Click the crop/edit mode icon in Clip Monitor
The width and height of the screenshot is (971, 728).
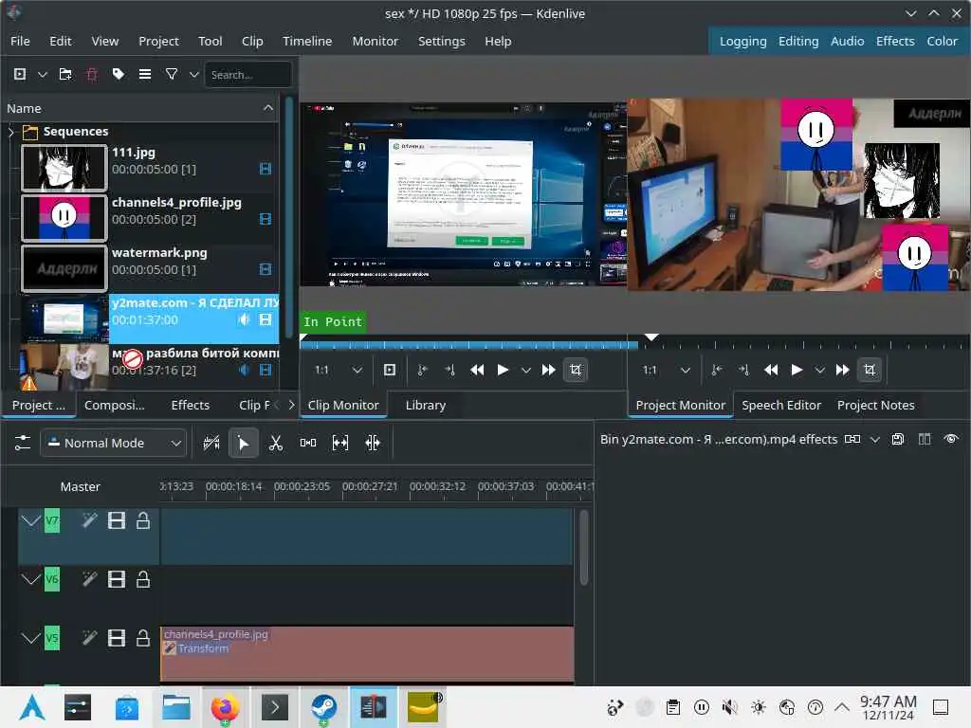(576, 370)
